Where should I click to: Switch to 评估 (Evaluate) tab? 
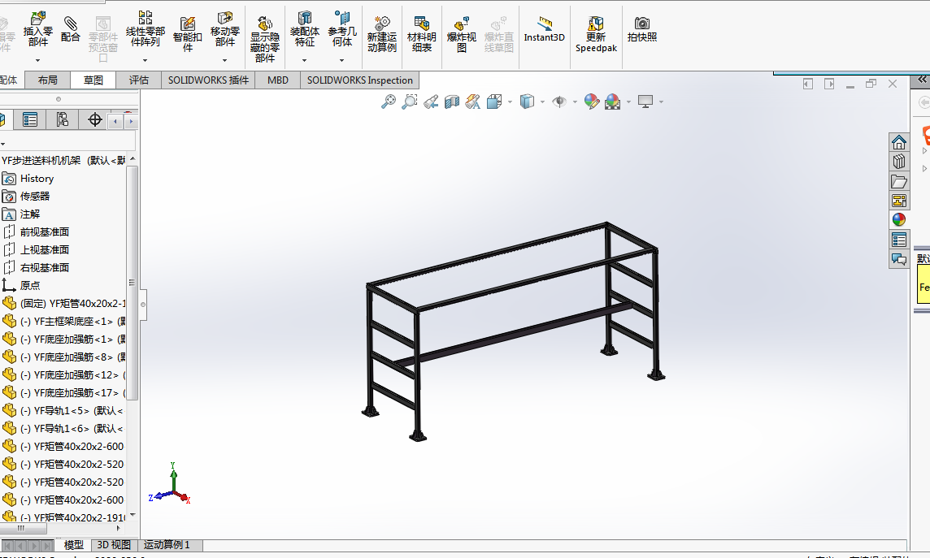(139, 80)
